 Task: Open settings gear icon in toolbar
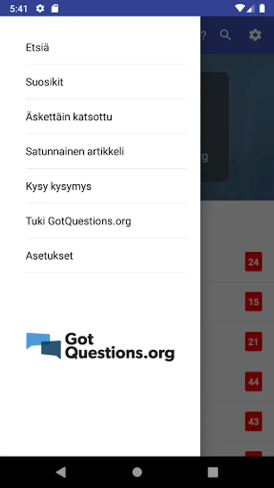click(x=256, y=35)
